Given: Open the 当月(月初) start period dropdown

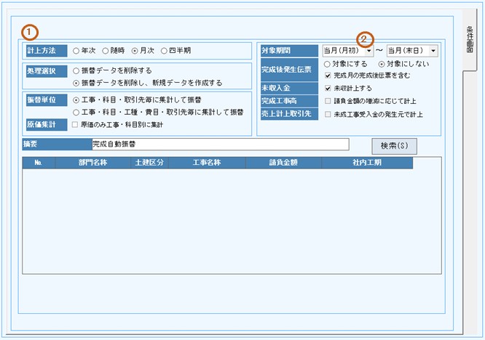Looking at the screenshot, I should tap(370, 51).
